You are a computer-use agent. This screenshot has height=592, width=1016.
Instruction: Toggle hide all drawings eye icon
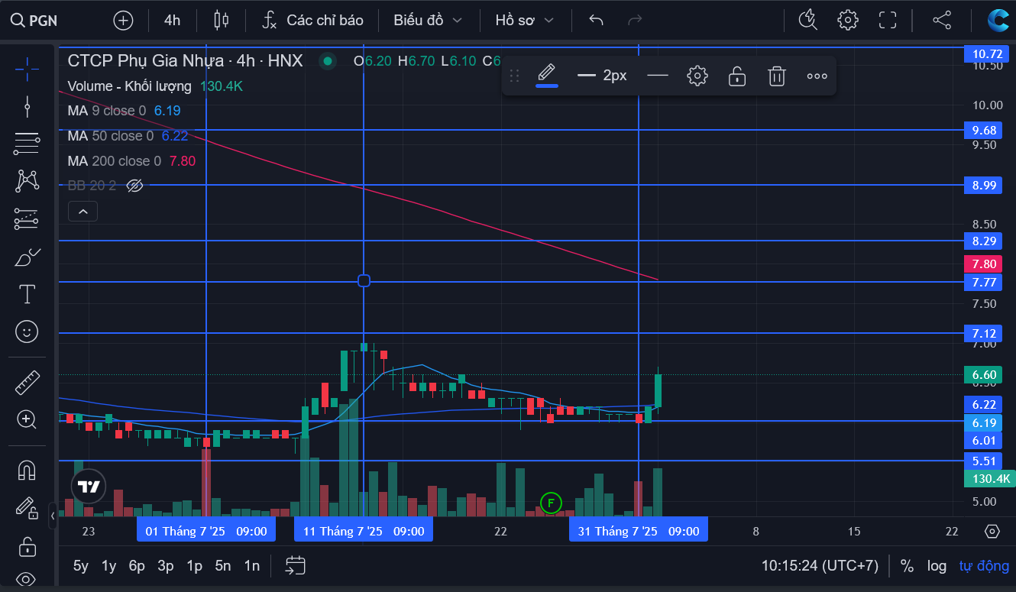[28, 579]
